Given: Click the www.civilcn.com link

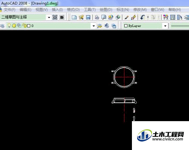Looking at the screenshot, I should (x=167, y=139).
